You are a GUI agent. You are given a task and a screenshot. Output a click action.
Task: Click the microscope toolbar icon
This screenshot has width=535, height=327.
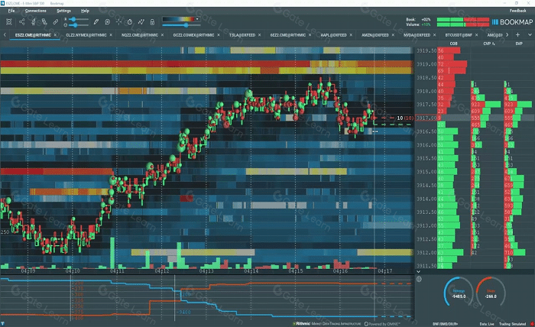(x=33, y=22)
